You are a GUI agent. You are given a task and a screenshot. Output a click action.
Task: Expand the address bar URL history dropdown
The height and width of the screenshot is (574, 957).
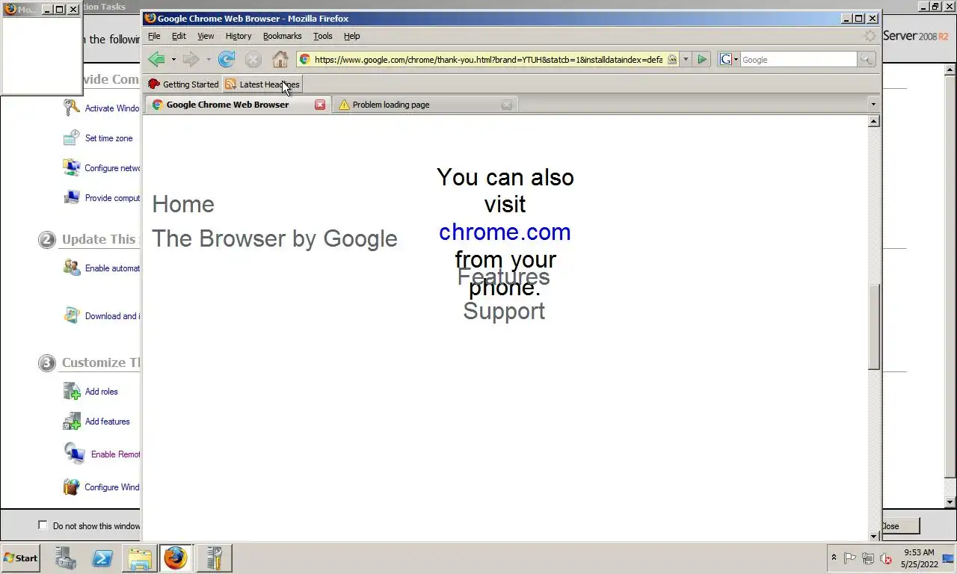(686, 59)
